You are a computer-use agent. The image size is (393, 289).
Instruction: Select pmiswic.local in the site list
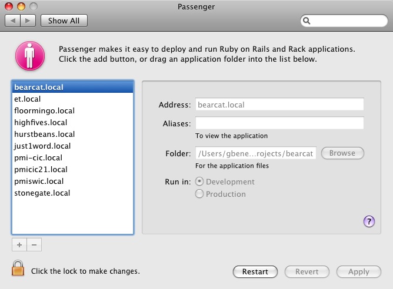click(x=73, y=181)
